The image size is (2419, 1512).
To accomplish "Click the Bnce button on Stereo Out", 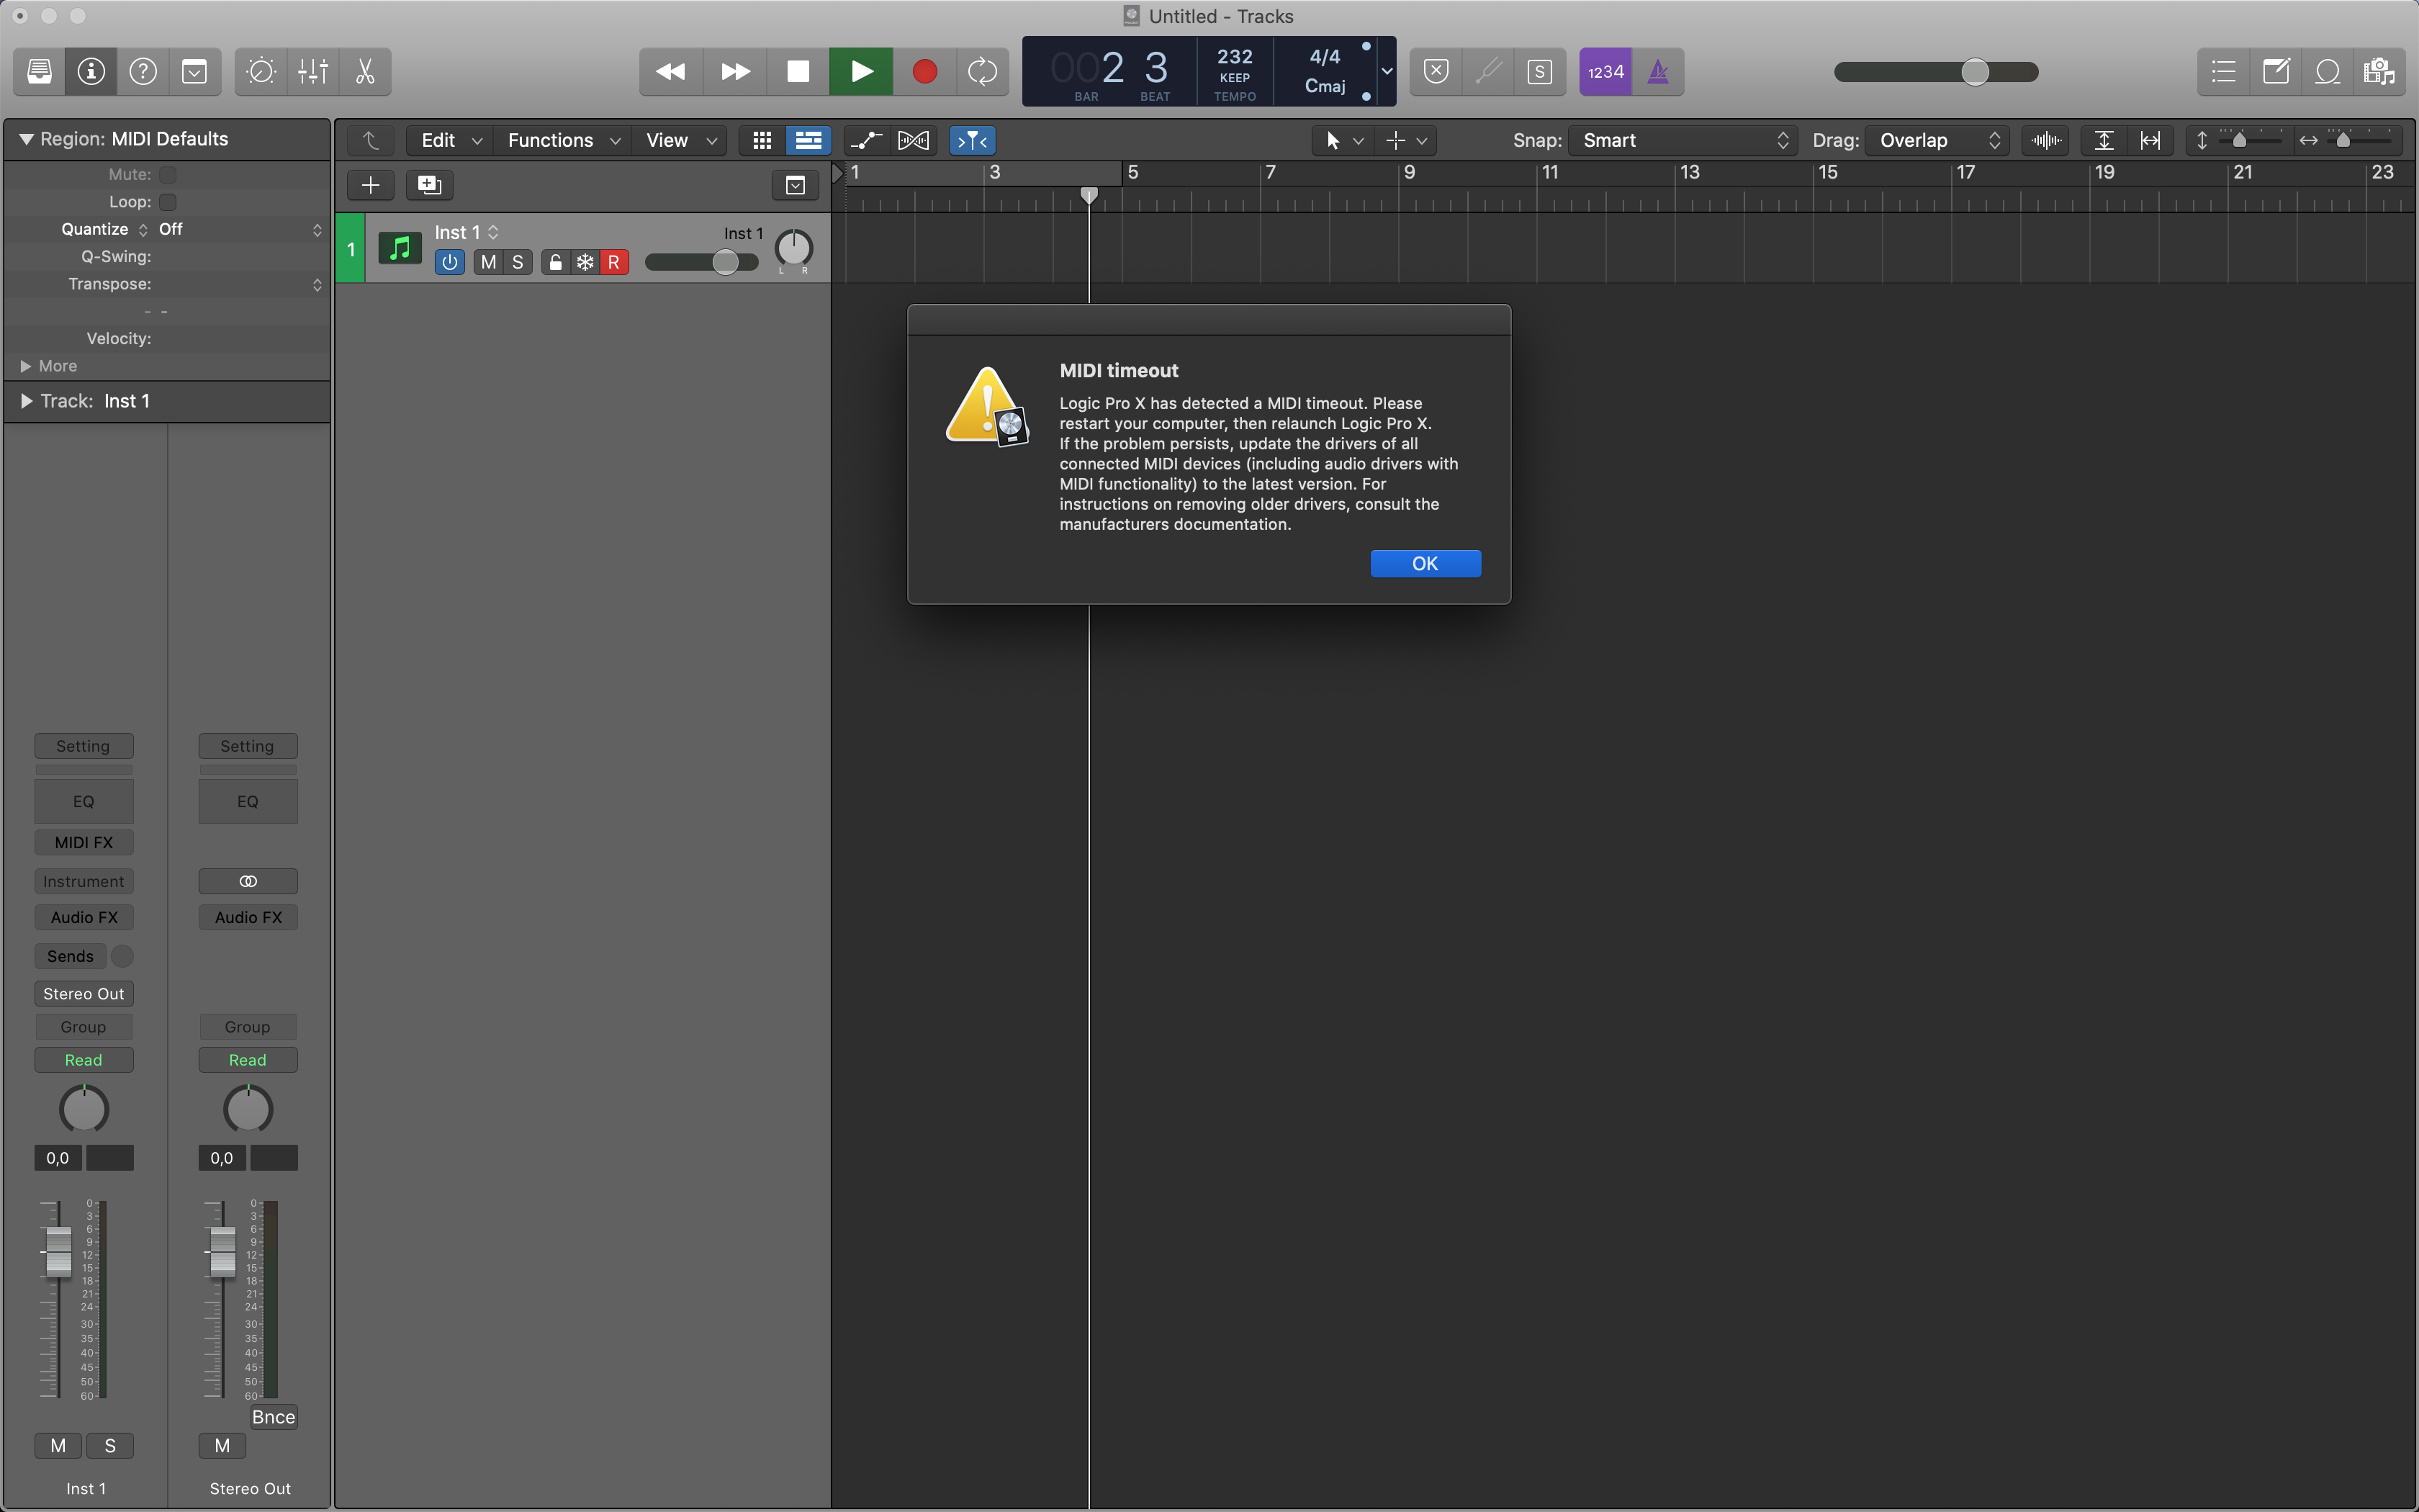I will [273, 1416].
